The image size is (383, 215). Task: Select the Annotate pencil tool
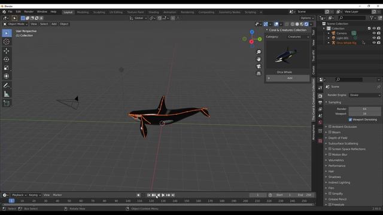pyautogui.click(x=7, y=85)
